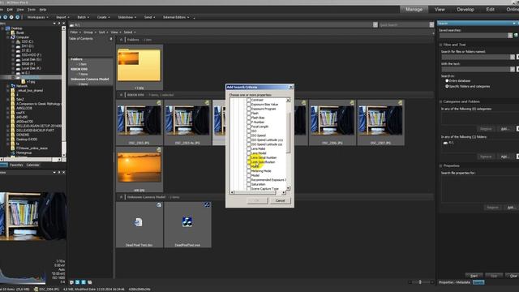Open the Select dropdown

pos(130,32)
